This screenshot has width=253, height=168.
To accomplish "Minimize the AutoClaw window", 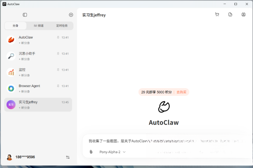I will (225, 4).
